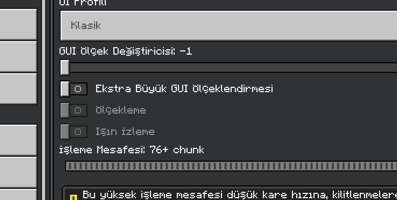397x200 pixels.
Task: Click the yüksek işleme mesafesi warning message
Action: point(240,195)
